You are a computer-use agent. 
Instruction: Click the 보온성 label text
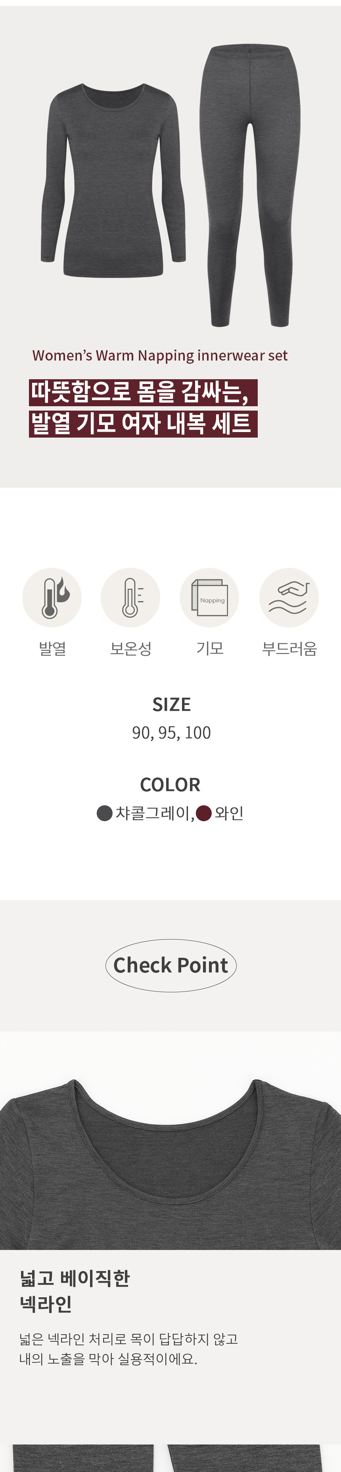point(130,648)
